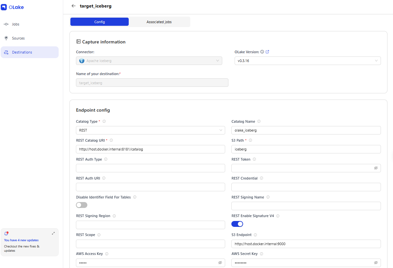Switch to the Associated jobs tab

point(159,22)
